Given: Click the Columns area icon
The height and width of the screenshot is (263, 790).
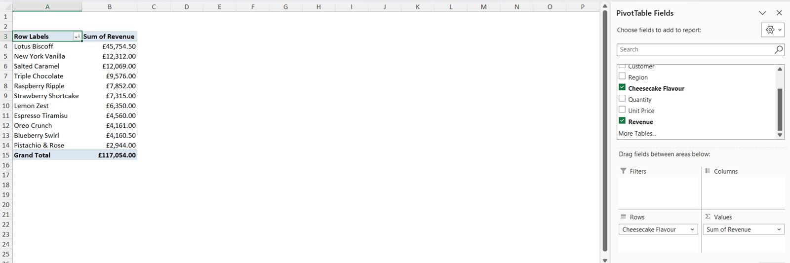Looking at the screenshot, I should click(708, 171).
